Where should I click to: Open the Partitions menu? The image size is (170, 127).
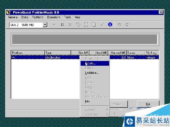tap(38, 17)
